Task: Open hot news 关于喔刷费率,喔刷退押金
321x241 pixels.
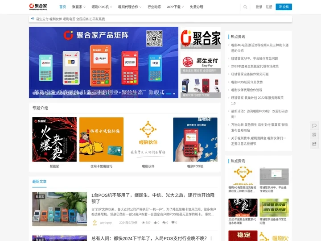Action: [259, 141]
